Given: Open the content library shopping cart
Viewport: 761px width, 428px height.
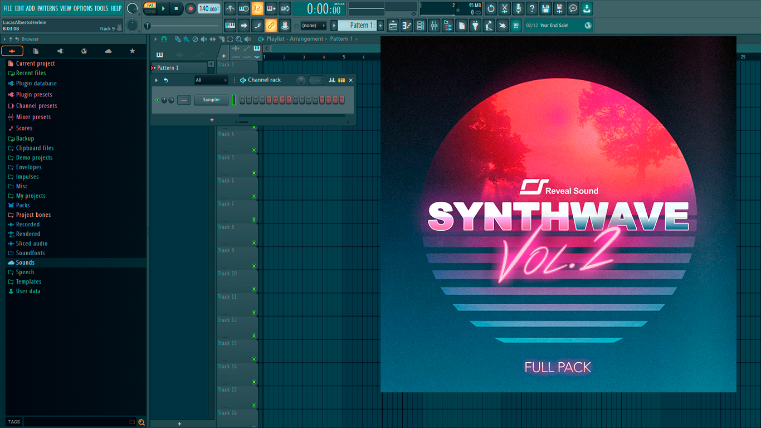Looking at the screenshot, I should click(516, 25).
